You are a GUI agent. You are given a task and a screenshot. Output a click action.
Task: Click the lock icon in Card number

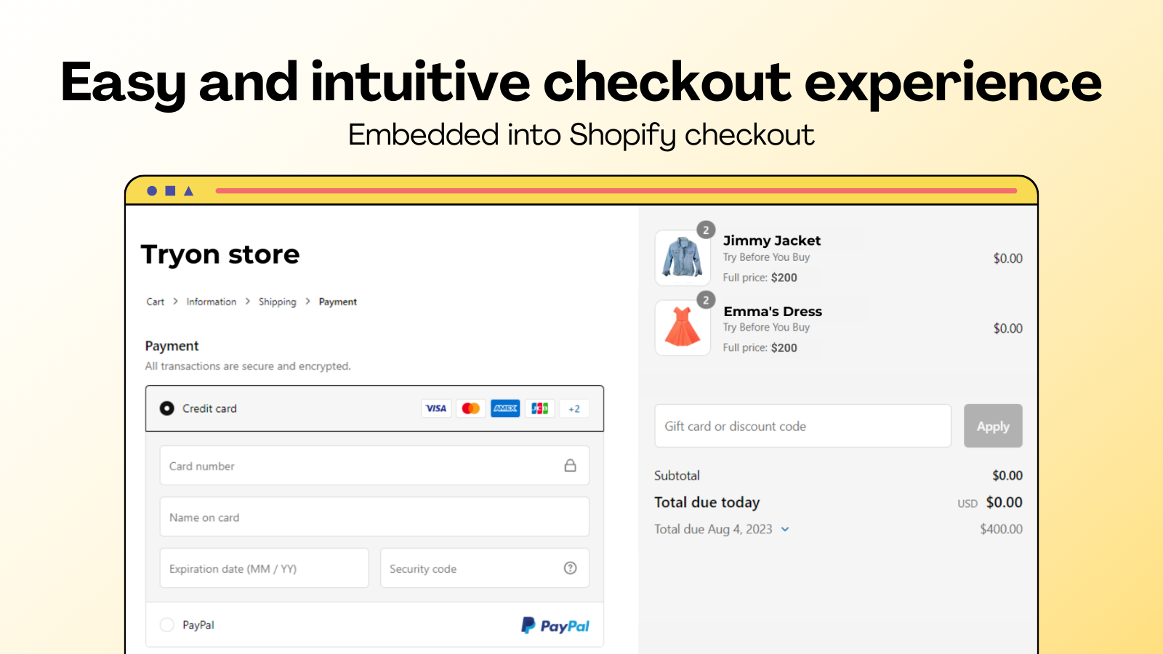point(571,466)
